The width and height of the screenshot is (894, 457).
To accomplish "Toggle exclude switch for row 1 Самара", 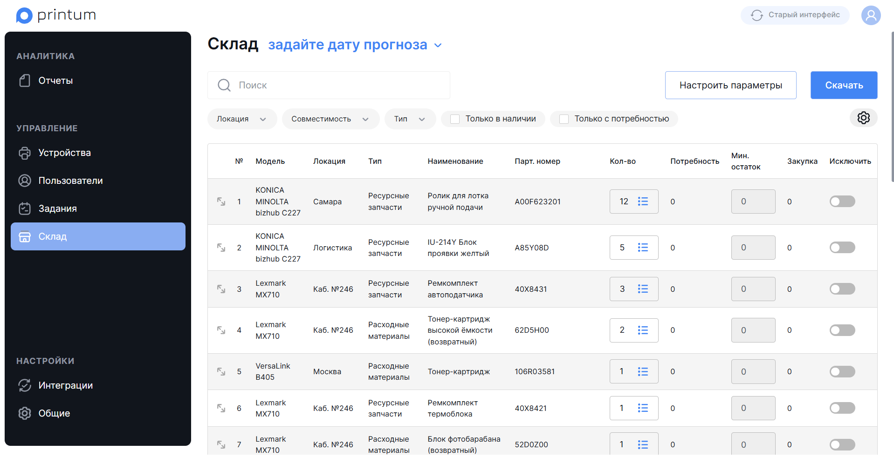I will 842,202.
